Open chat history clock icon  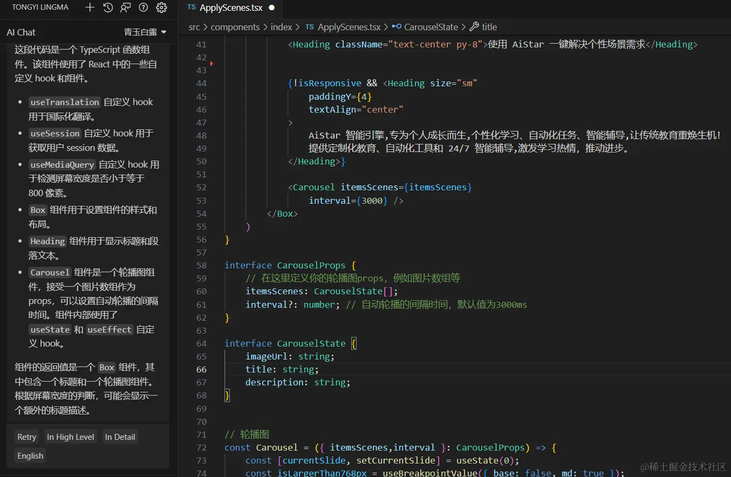coord(108,8)
